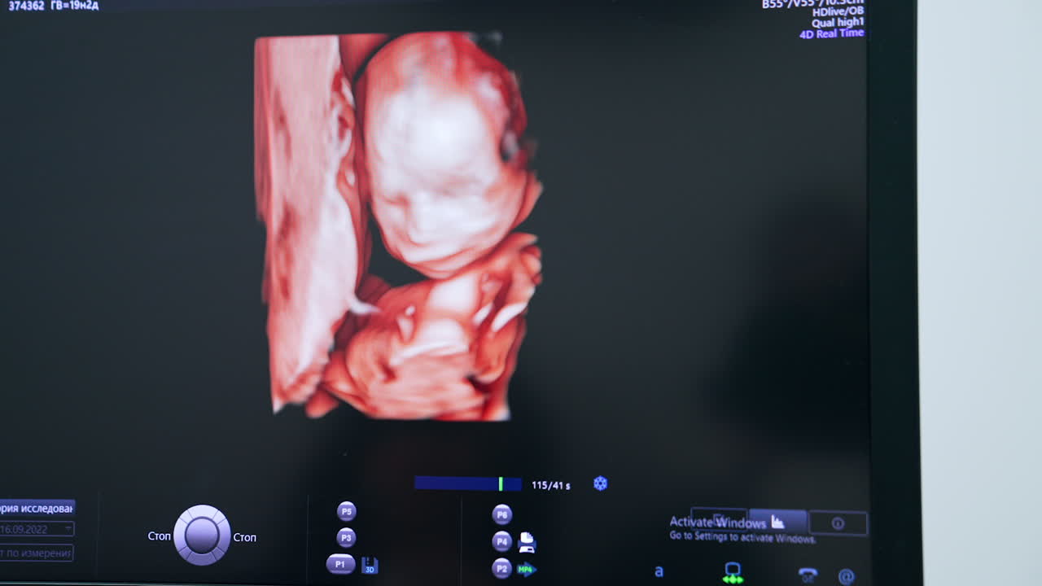The width and height of the screenshot is (1042, 586).
Task: Click the MP4 export icon
Action: pyautogui.click(x=526, y=569)
